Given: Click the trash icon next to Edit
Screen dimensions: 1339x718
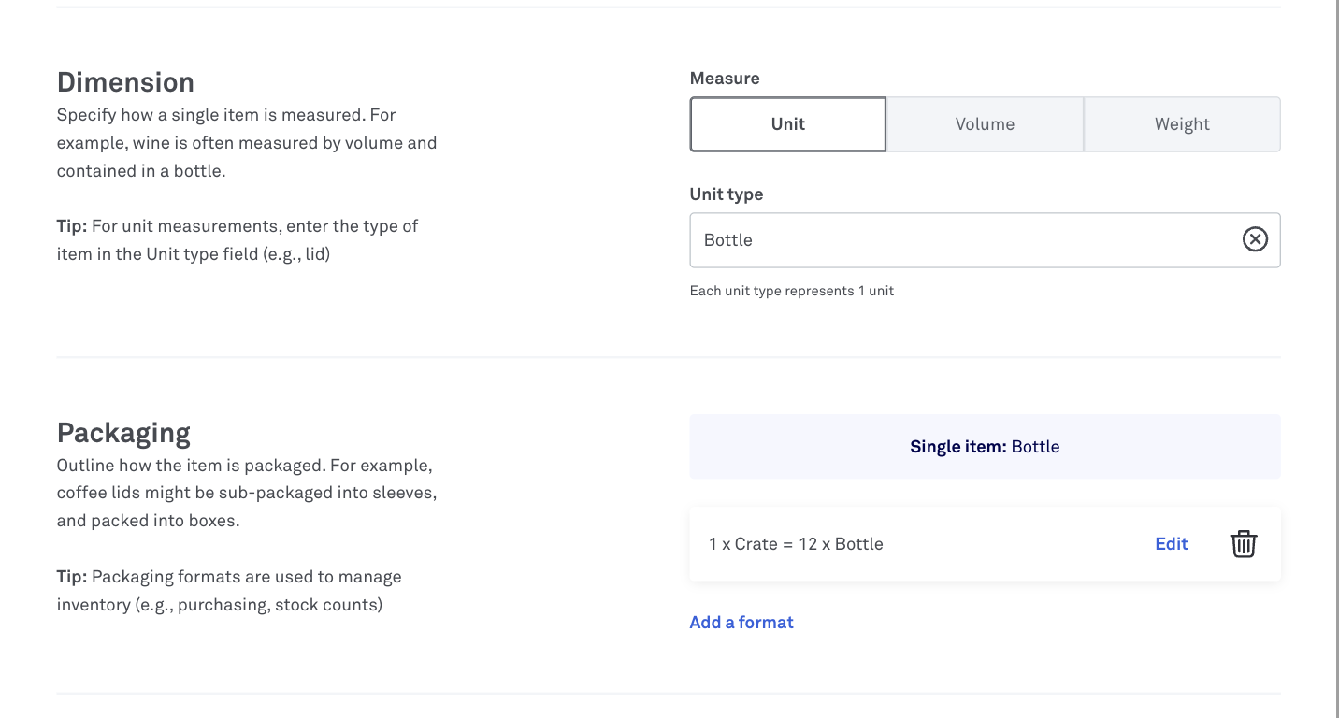Looking at the screenshot, I should pyautogui.click(x=1243, y=543).
